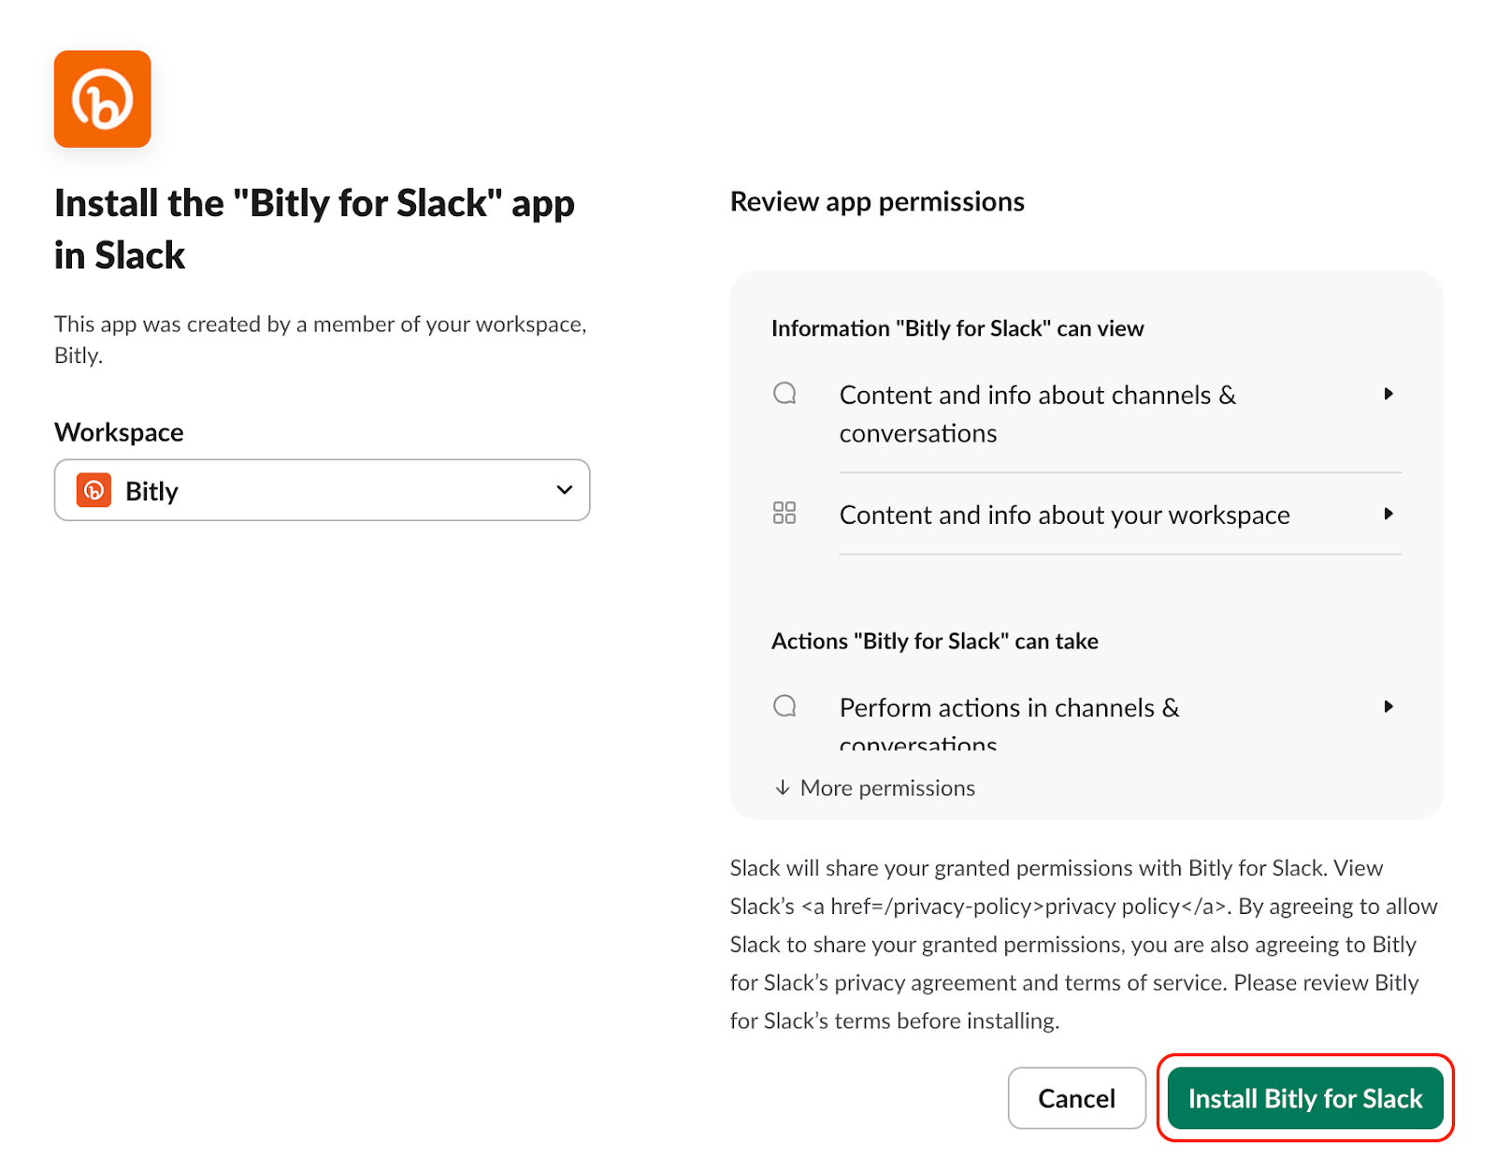Click the Bitly icon inside the Workspace selector
Image resolution: width=1496 pixels, height=1159 pixels.
93,490
